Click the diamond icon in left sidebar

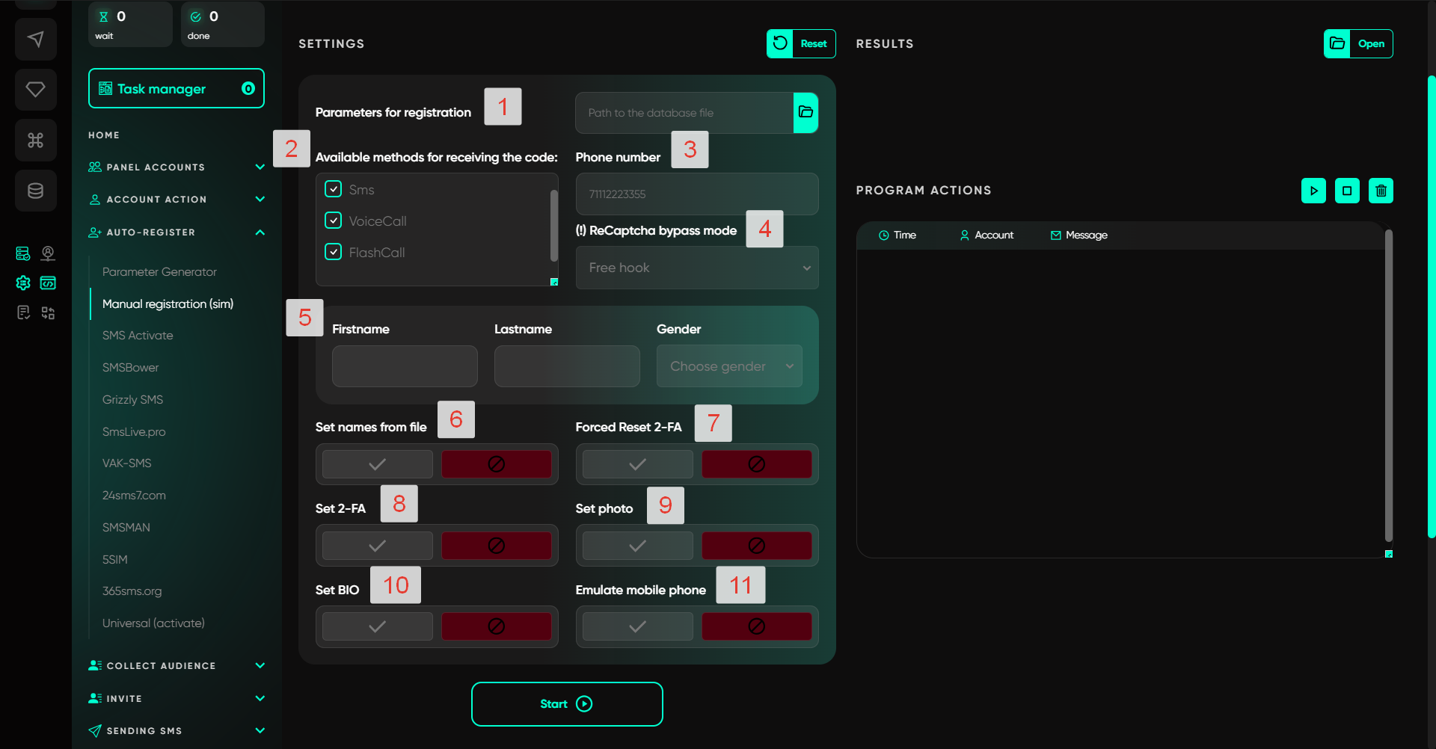(35, 90)
